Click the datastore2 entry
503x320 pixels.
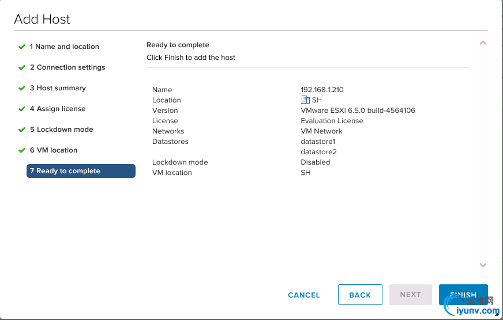tap(318, 152)
